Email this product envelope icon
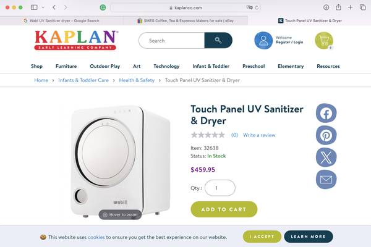This screenshot has height=247, width=371. pos(326,180)
